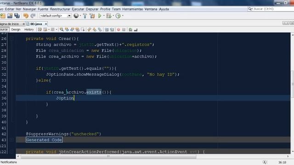The height and width of the screenshot is (165, 294).
Task: Click Find Selection magnifier icon
Action: [x=62, y=29]
